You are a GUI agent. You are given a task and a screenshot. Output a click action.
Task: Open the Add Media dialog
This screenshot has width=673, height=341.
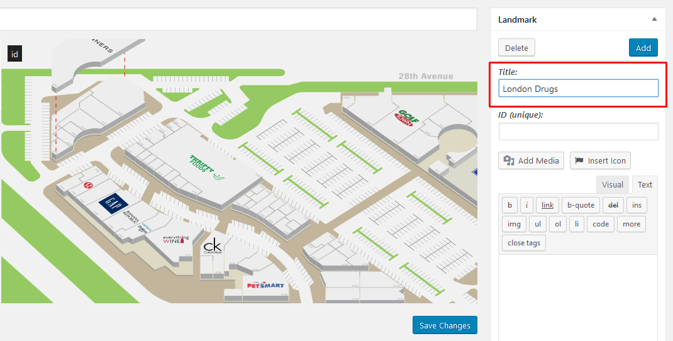tap(531, 160)
